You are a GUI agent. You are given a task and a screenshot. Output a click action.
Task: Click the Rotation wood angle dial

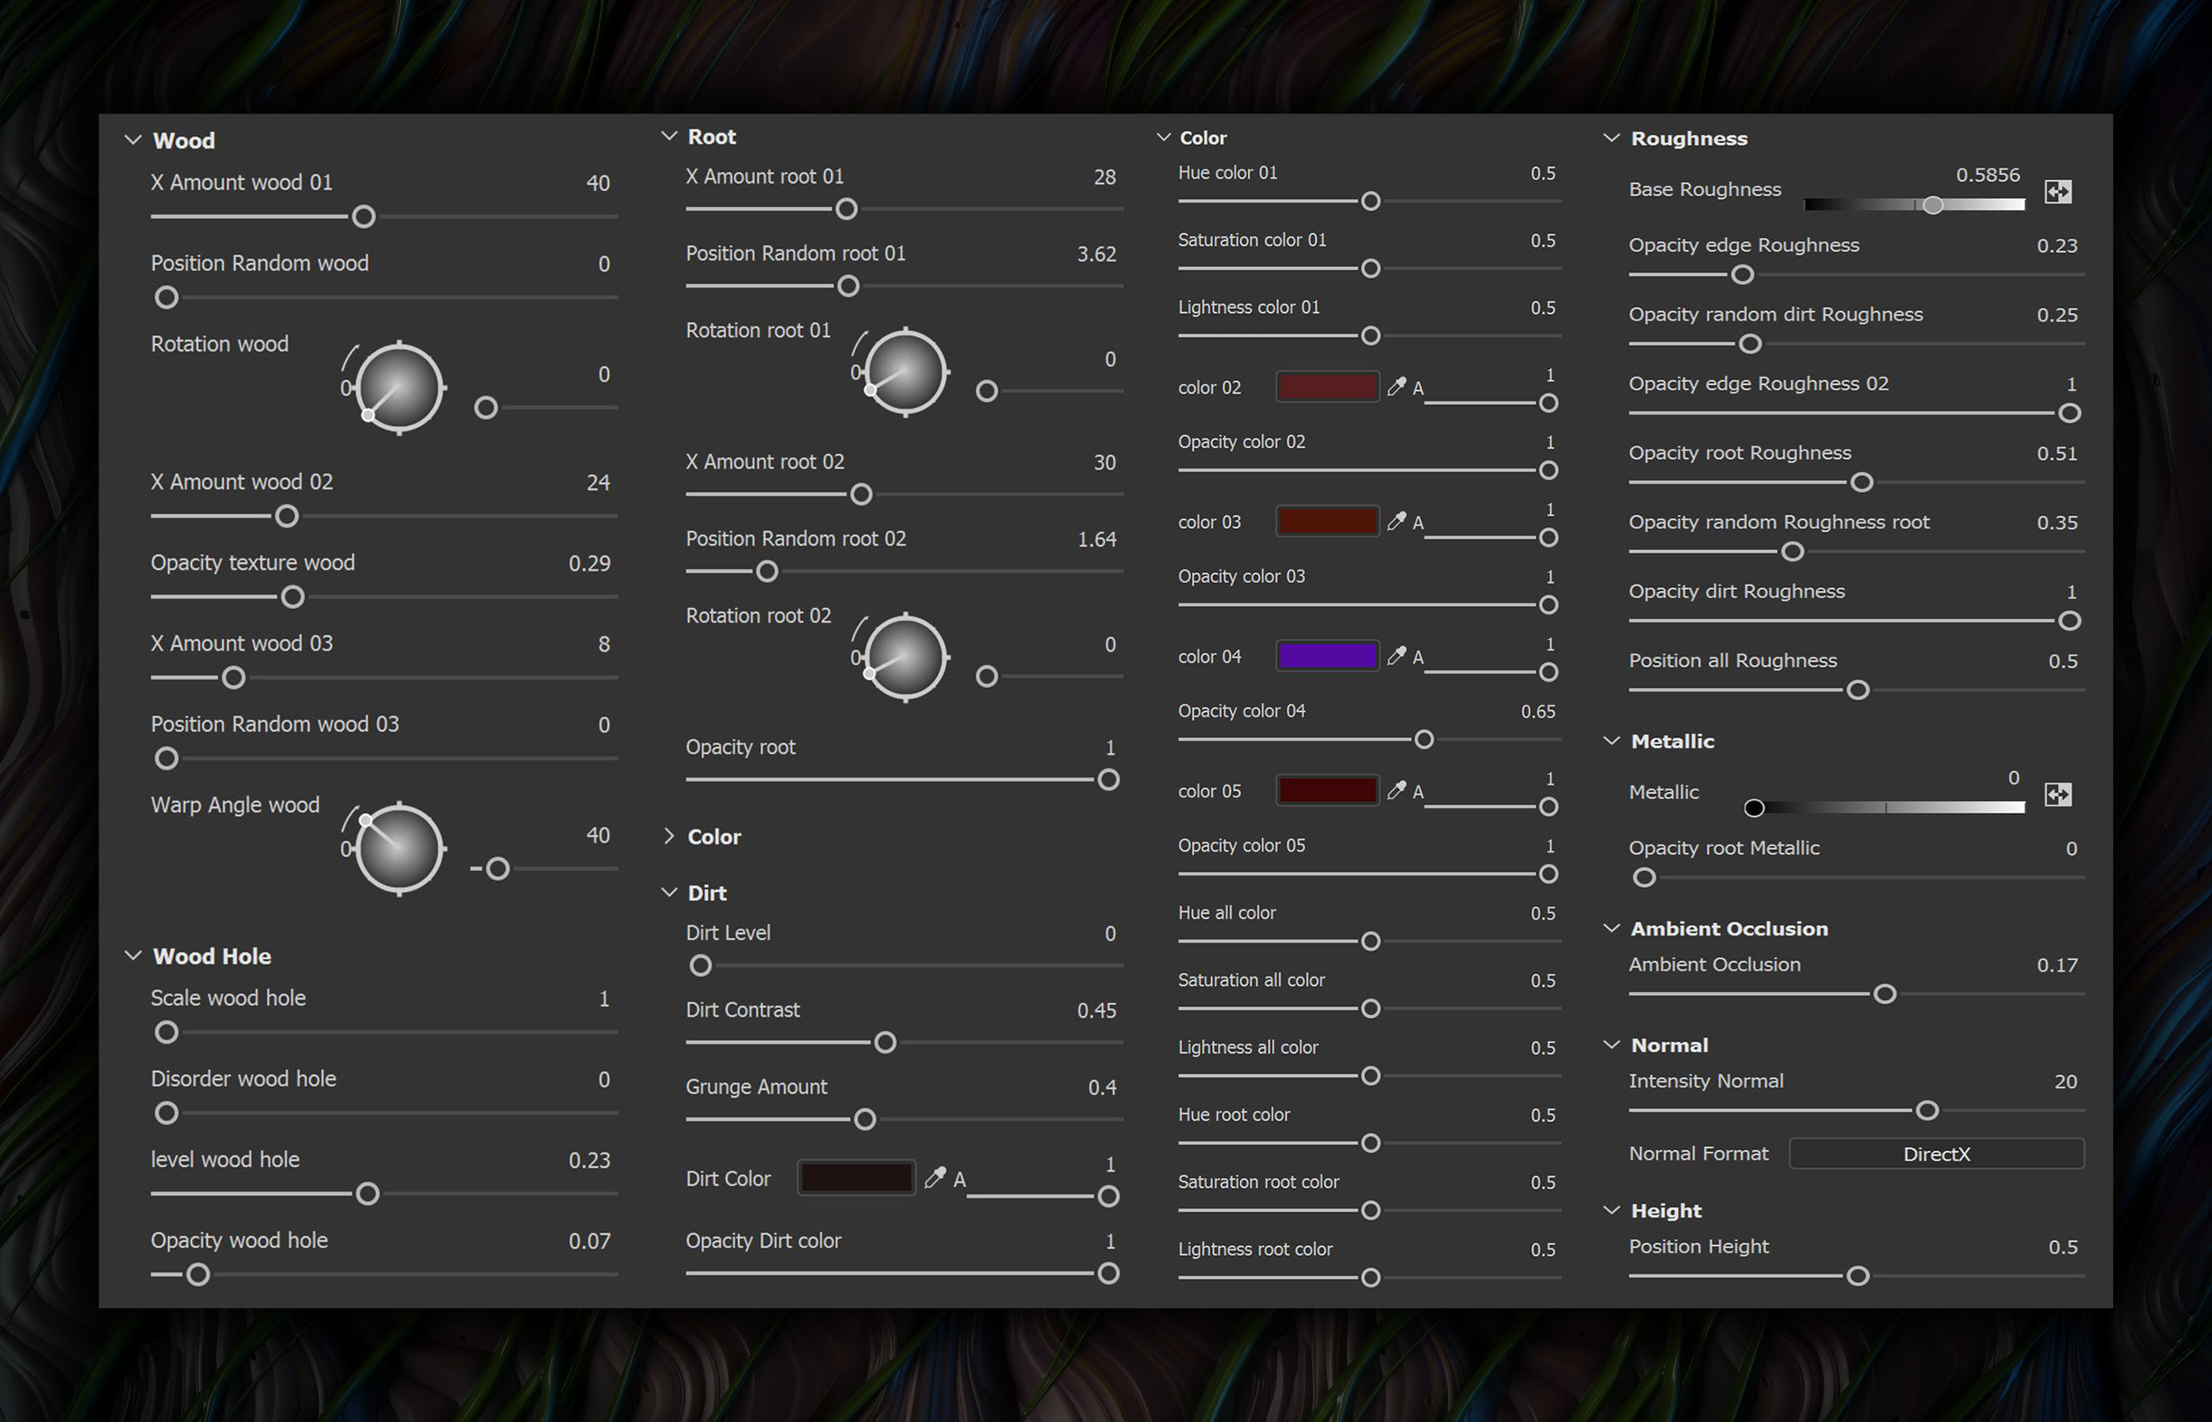pos(399,388)
